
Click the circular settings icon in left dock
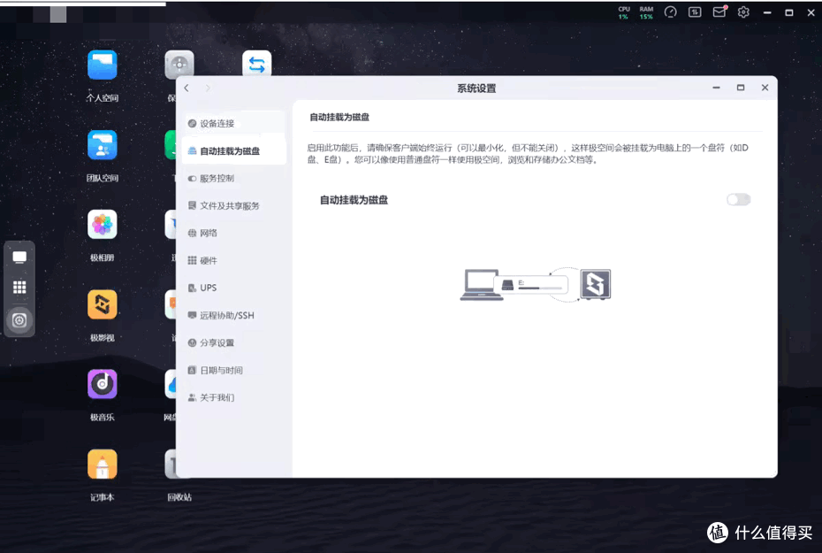pos(19,320)
